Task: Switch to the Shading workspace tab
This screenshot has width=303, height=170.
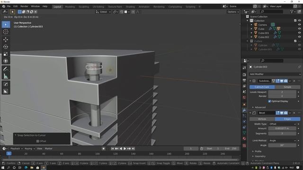Action: tap(130, 7)
